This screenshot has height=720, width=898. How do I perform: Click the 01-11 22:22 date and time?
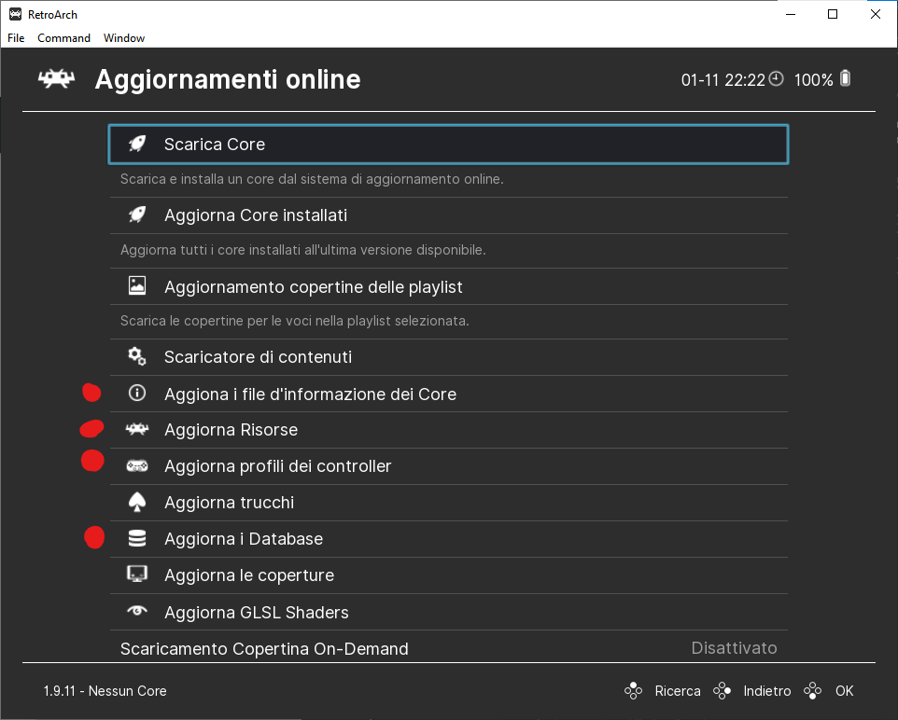coord(723,79)
